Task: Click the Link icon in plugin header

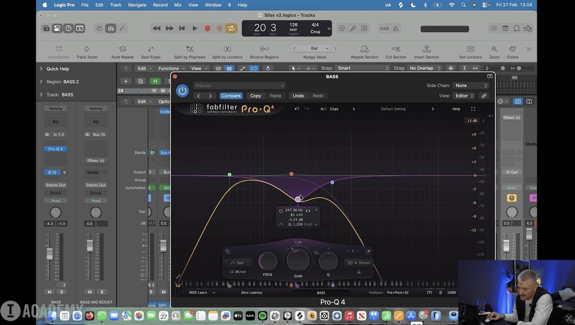Action: click(484, 96)
